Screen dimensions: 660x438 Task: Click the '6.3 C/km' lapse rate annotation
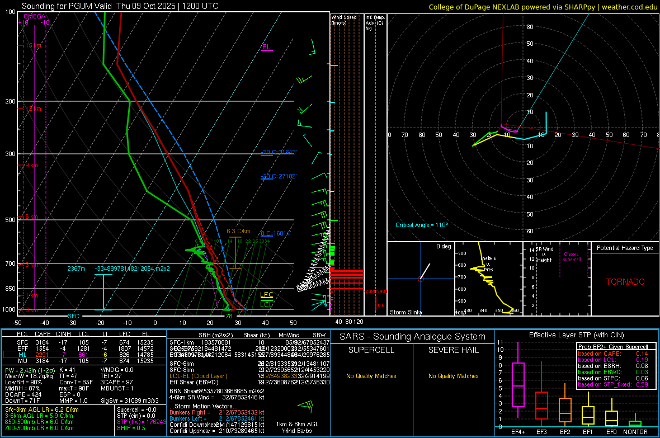tap(238, 231)
